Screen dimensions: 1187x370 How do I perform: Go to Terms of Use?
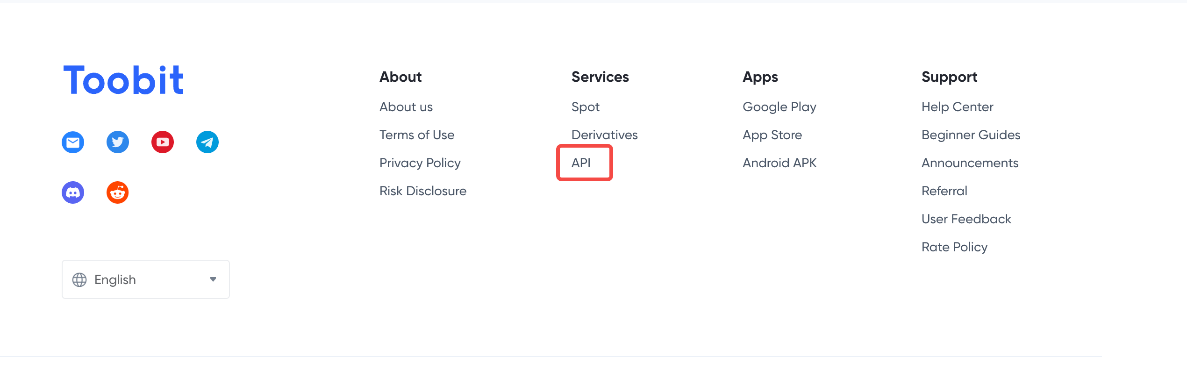tap(417, 135)
